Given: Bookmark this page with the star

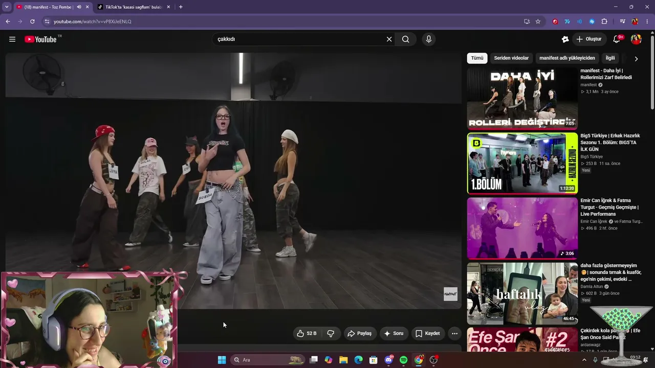Looking at the screenshot, I should 538,21.
